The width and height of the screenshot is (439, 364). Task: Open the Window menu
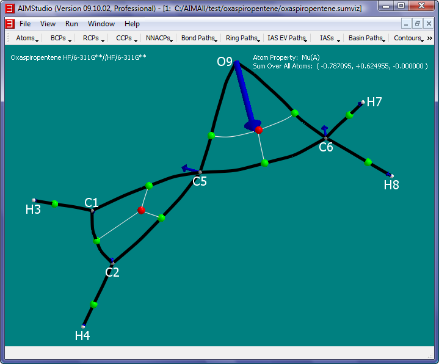pyautogui.click(x=101, y=24)
